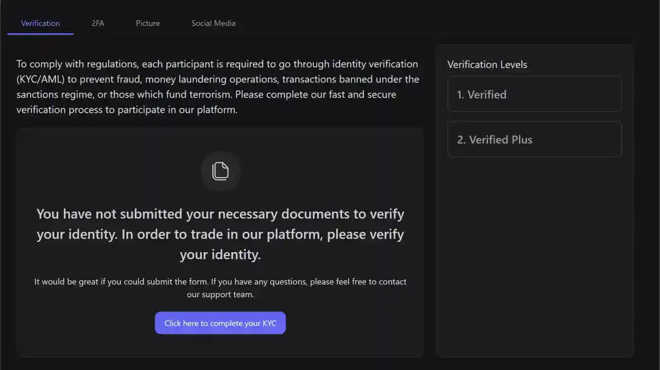Click the "our support team" text
The width and height of the screenshot is (660, 370).
pyautogui.click(x=220, y=294)
